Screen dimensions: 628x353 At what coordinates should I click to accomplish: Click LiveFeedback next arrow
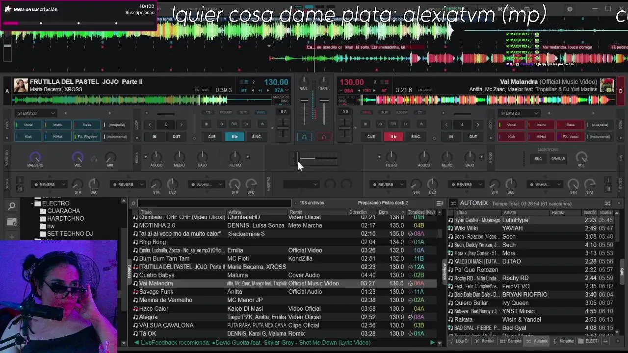click(432, 343)
